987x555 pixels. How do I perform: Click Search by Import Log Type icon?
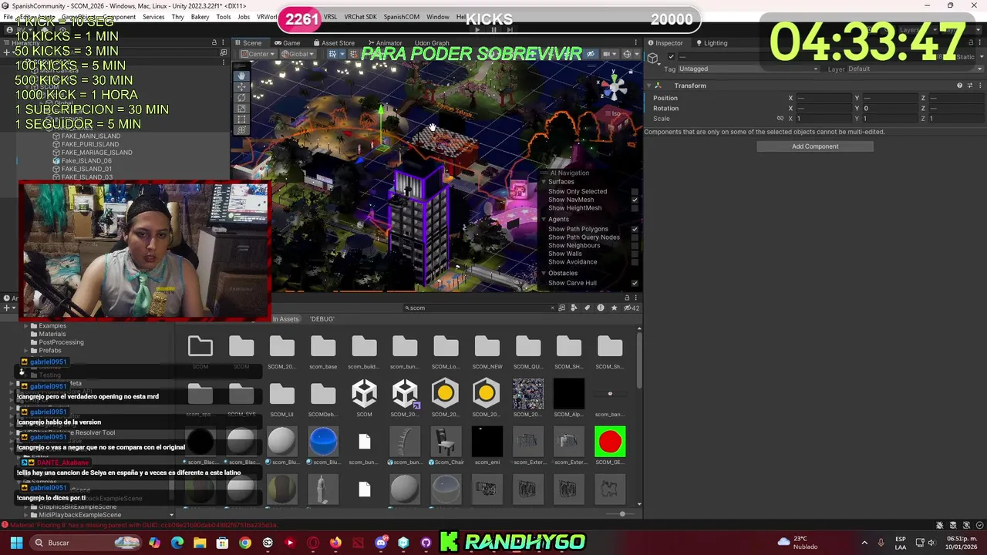coord(601,308)
